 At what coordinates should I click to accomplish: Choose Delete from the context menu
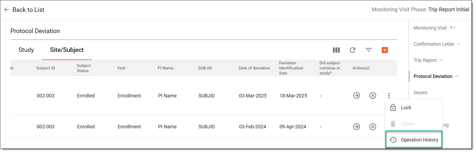414,124
